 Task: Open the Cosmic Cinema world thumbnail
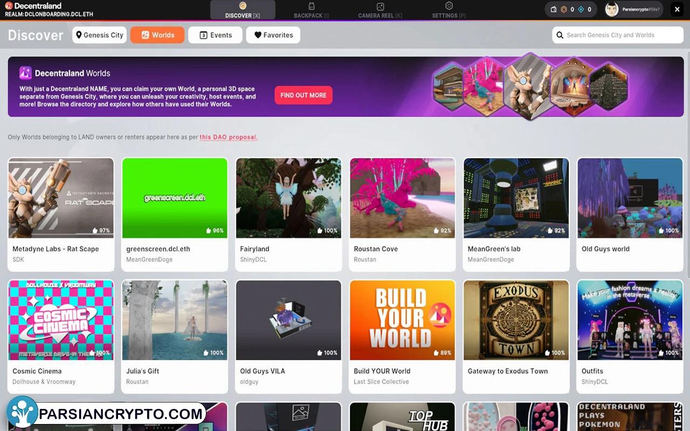[61, 320]
